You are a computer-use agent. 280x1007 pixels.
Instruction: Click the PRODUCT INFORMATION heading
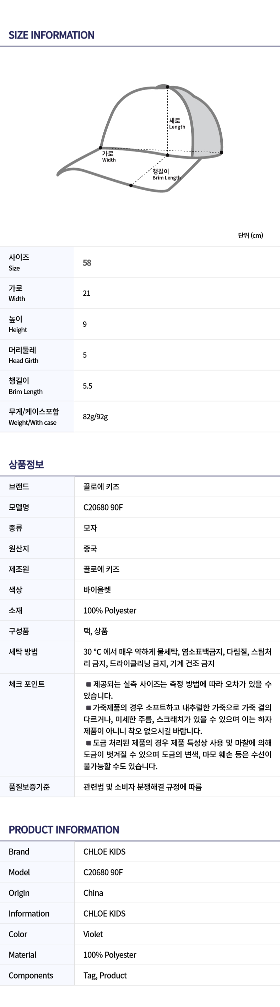tap(64, 830)
